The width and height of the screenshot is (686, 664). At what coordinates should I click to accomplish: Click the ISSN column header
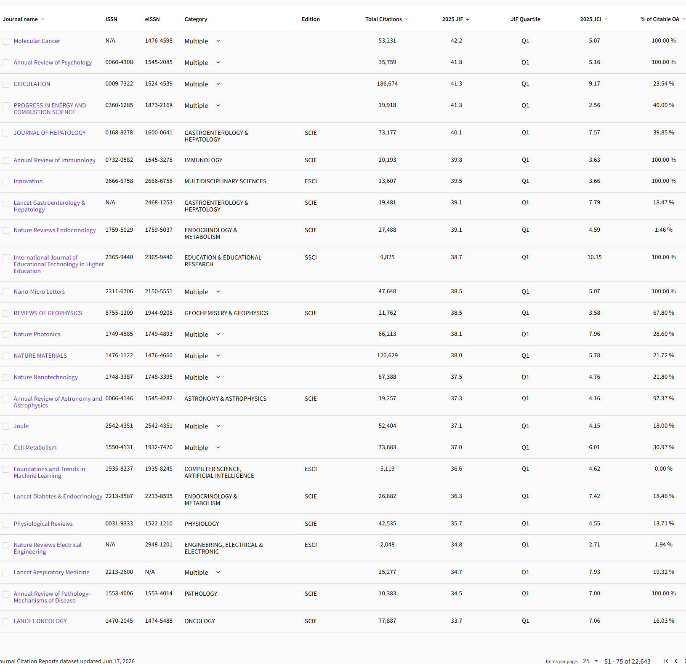[x=111, y=19]
